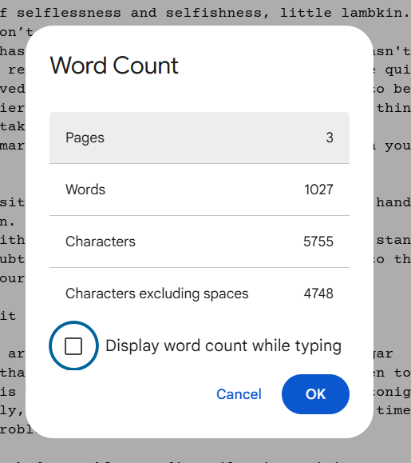Select the Characters row showing 5755
The height and width of the screenshot is (463, 411).
coord(200,241)
